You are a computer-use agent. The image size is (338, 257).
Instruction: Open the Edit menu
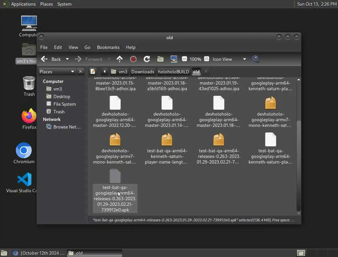click(x=58, y=47)
